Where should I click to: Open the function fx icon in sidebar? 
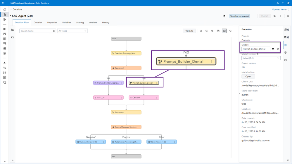pyautogui.click(x=5, y=63)
